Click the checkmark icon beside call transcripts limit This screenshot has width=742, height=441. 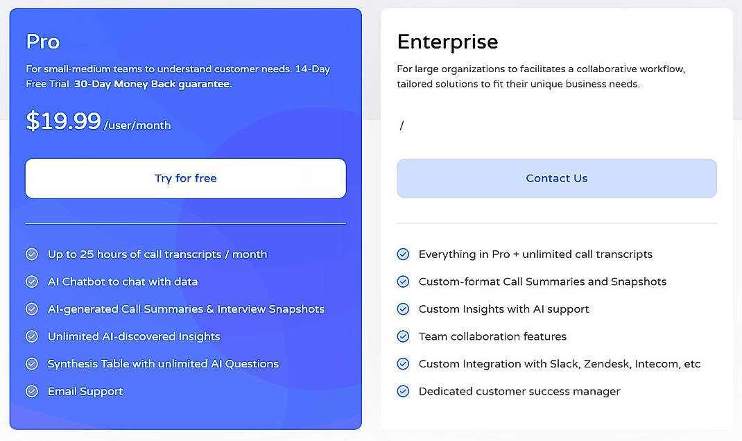click(x=32, y=254)
